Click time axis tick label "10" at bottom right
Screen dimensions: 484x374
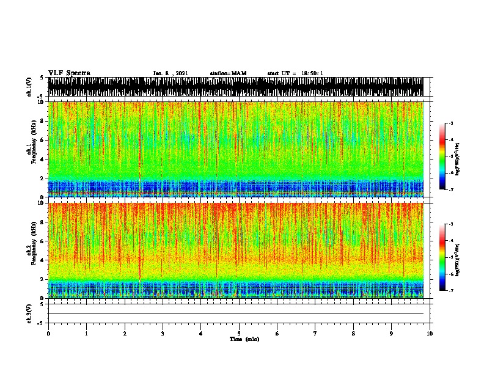click(x=430, y=334)
